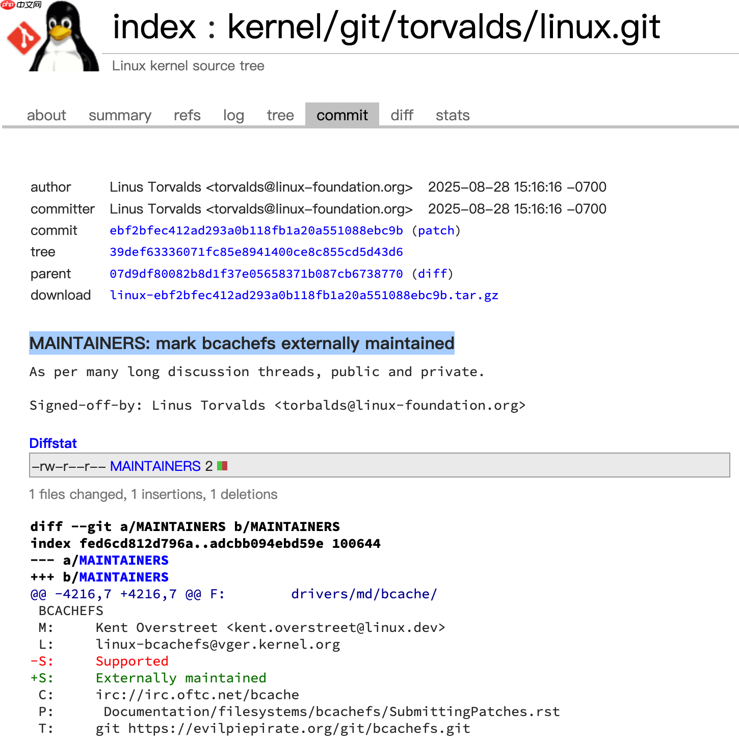This screenshot has height=742, width=739.
Task: Click the red-green diffstat bar graph
Action: (x=222, y=466)
